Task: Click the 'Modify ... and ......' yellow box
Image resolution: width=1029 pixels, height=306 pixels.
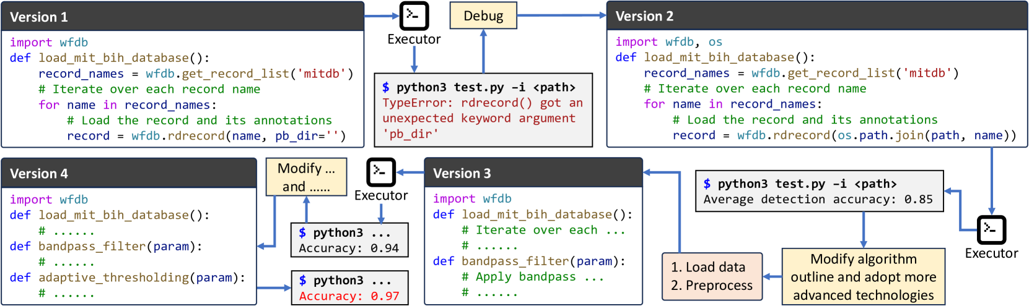Action: [x=306, y=177]
